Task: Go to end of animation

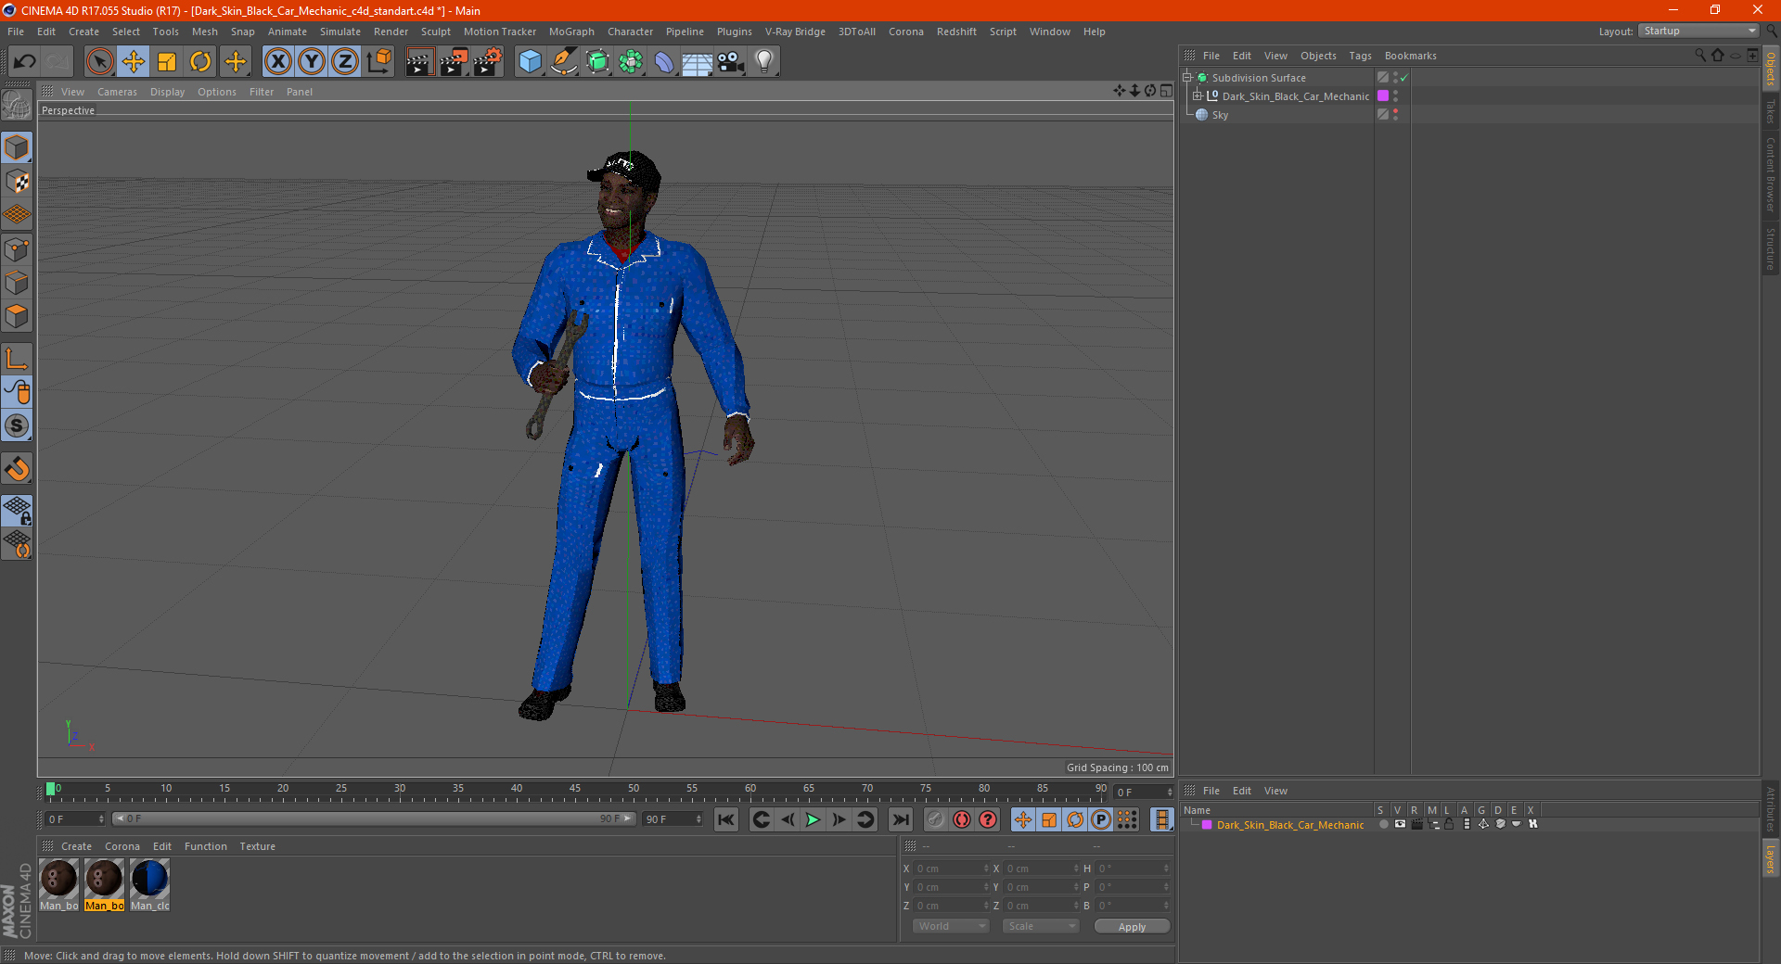Action: [900, 819]
